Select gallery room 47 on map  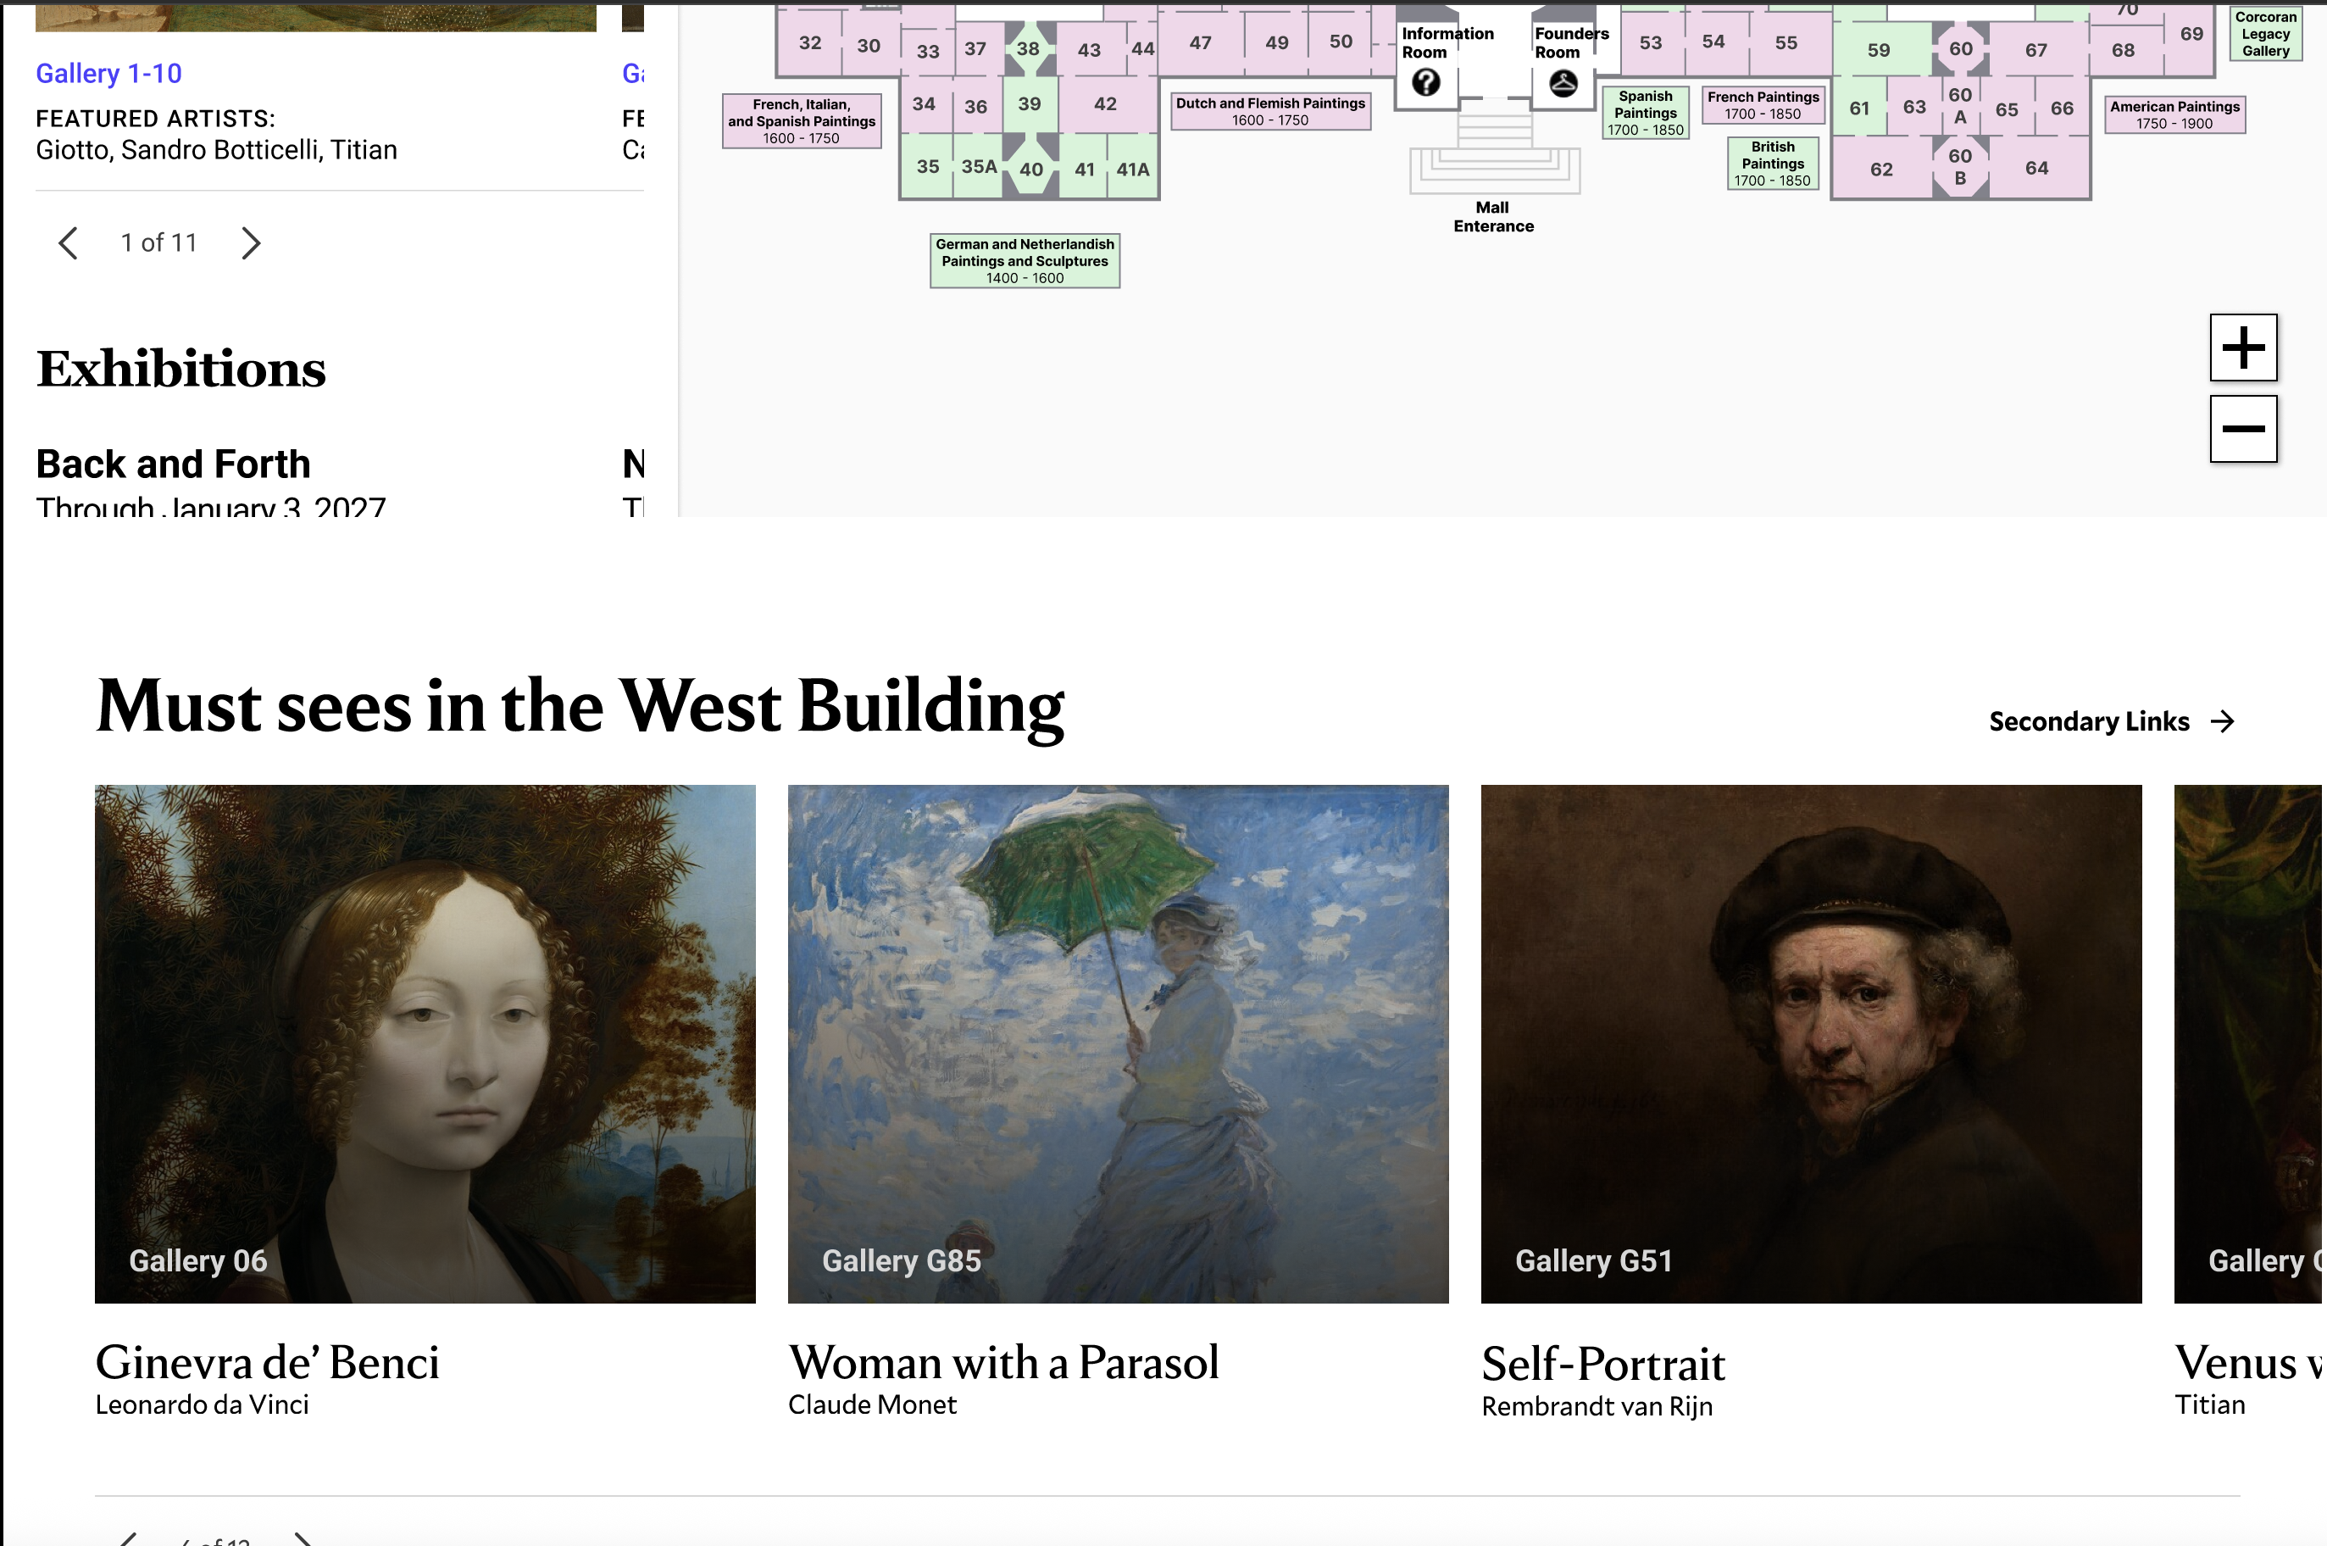pyautogui.click(x=1199, y=42)
